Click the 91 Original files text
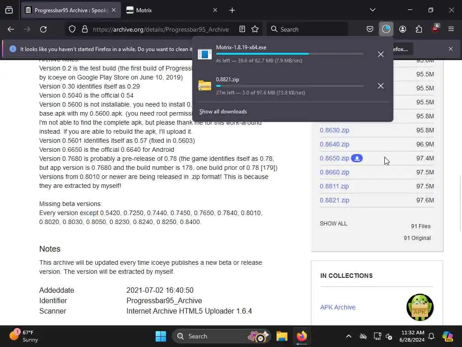Viewport: 462px width, 347px height. 417,238
